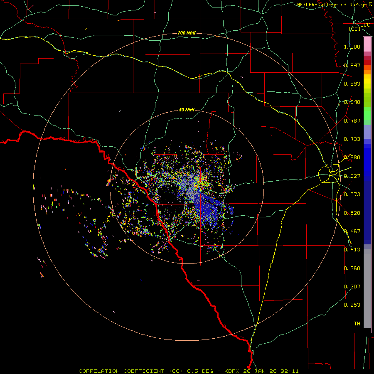Viewport: 374px width, 374px height.
Task: Click the TH threshold label
Action: point(357,324)
